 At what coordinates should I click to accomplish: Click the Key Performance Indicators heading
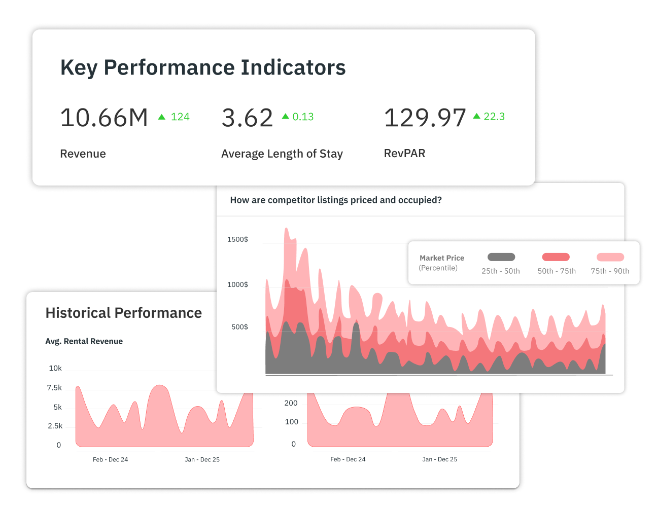click(203, 68)
